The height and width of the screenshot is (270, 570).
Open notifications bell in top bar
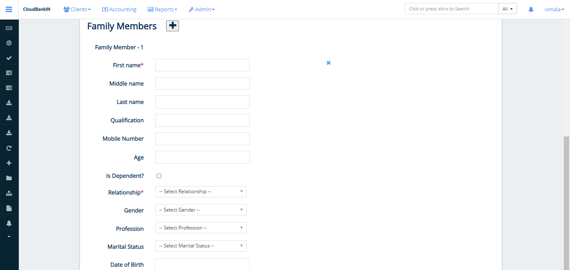(531, 9)
